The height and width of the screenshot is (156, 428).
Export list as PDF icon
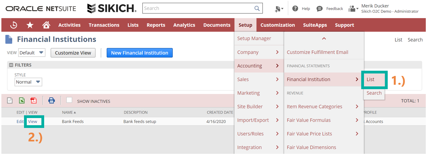(x=33, y=101)
